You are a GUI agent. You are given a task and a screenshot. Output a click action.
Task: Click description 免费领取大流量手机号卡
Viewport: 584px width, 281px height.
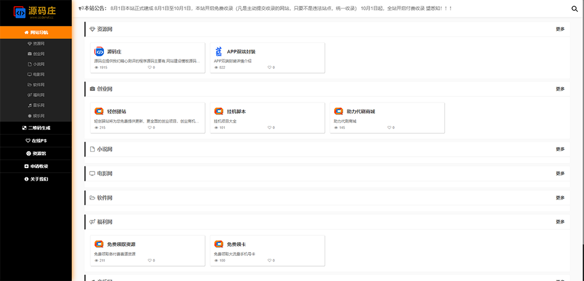point(234,254)
